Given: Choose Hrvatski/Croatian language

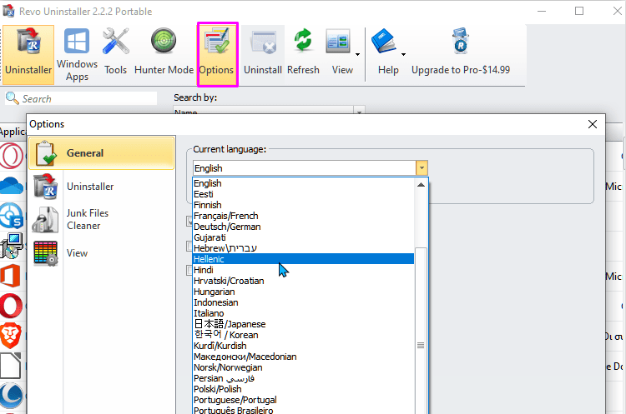Looking at the screenshot, I should [x=303, y=281].
